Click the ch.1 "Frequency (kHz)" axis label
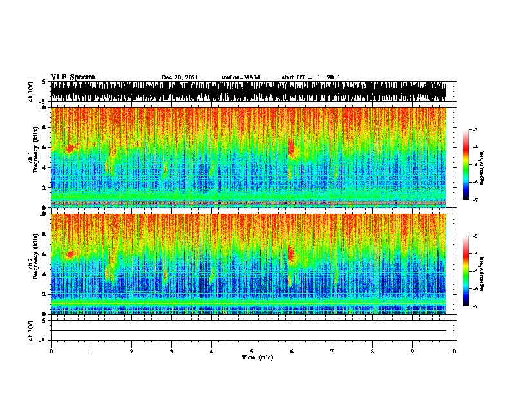This screenshot has height=394, width=510. click(35, 150)
